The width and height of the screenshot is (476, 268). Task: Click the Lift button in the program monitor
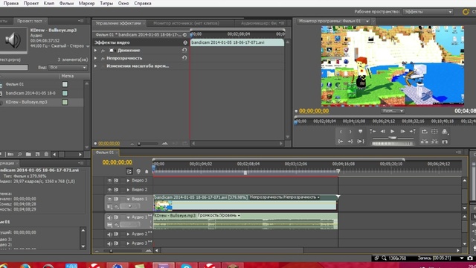coord(425,141)
